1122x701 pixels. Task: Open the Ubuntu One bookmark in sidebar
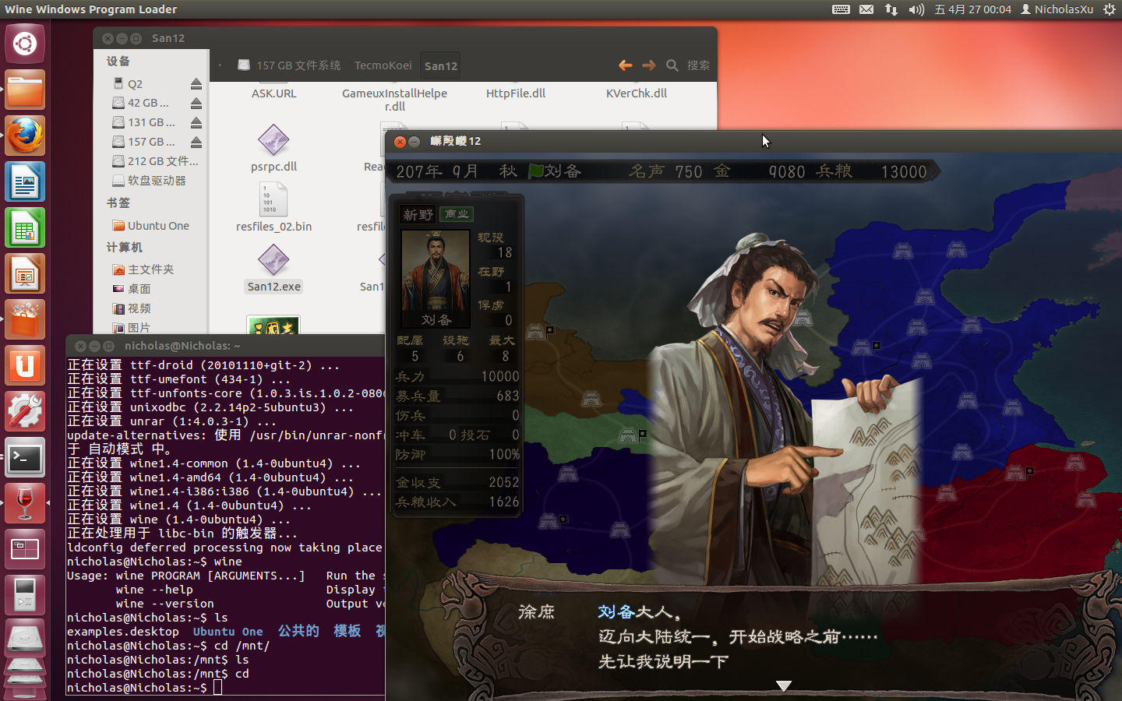click(151, 226)
